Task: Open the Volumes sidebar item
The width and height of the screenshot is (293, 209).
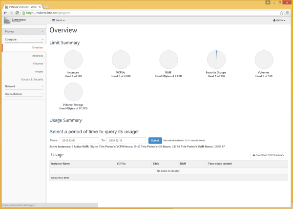Action: 38,63
